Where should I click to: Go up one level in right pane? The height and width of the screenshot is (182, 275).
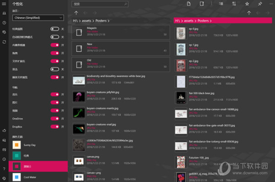[249, 13]
